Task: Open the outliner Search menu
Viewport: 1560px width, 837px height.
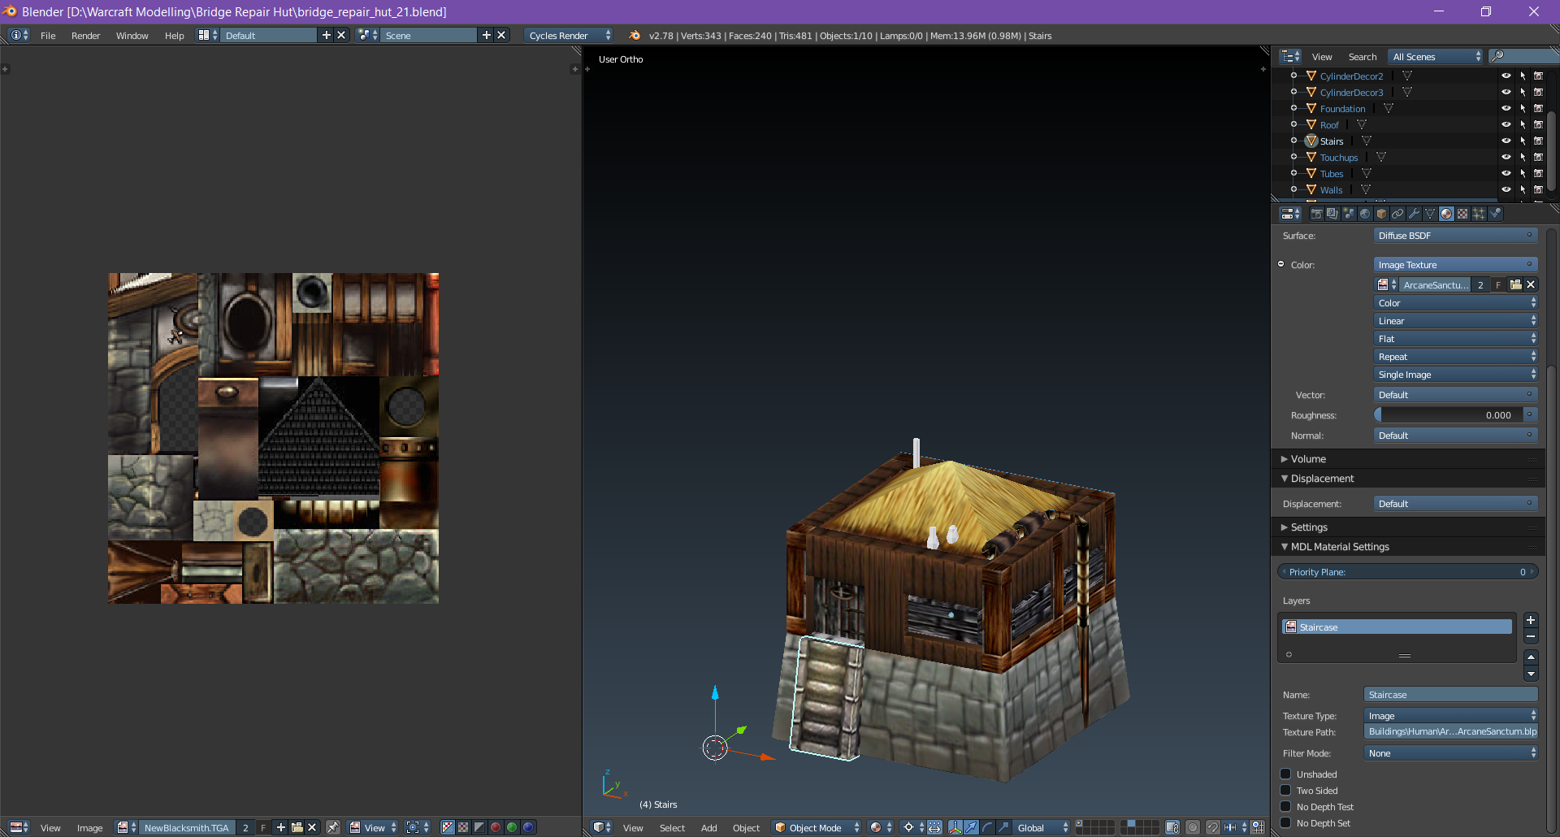Action: tap(1363, 57)
